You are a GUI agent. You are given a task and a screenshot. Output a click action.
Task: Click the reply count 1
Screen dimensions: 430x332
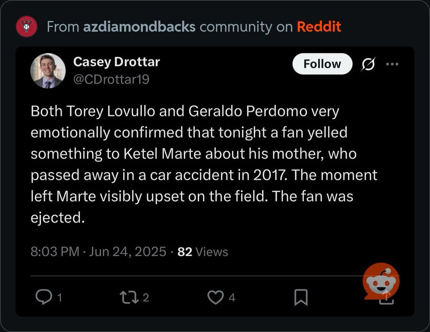point(60,298)
